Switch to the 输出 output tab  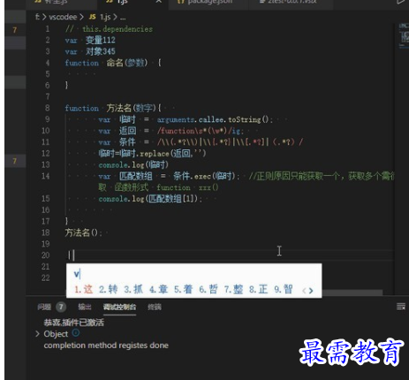[85, 308]
